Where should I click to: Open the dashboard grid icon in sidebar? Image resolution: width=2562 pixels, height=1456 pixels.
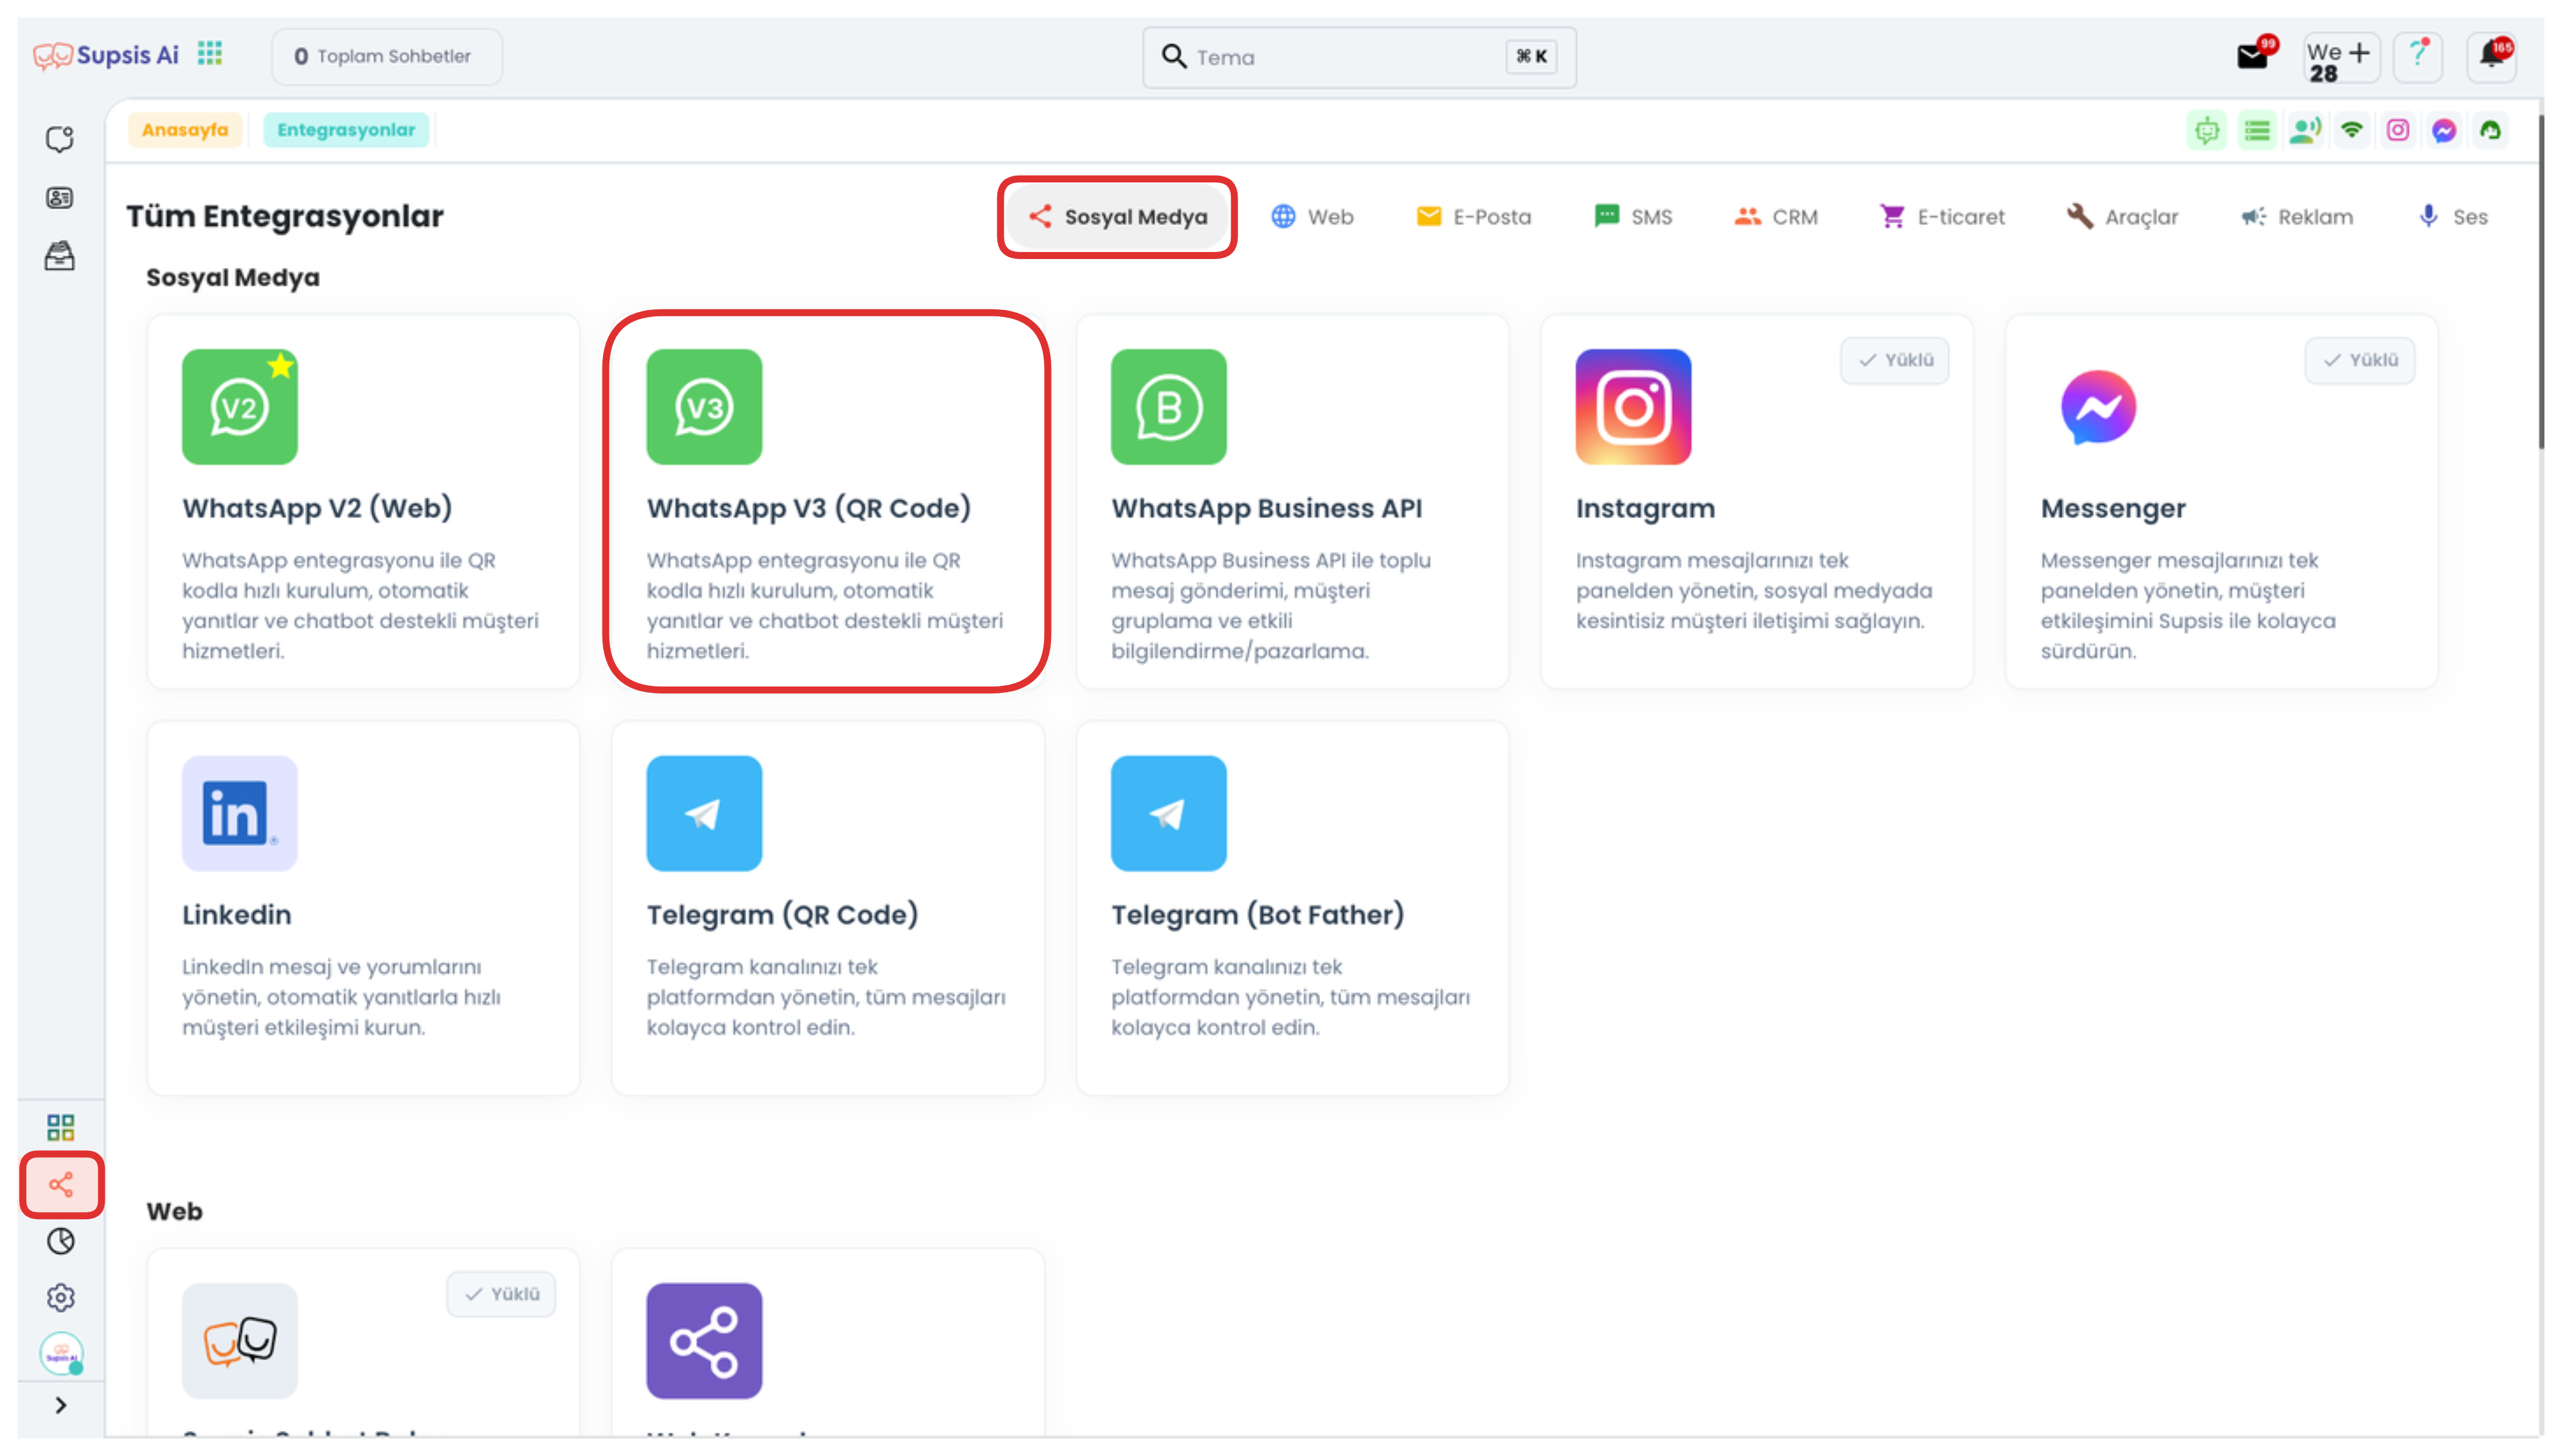pyautogui.click(x=60, y=1128)
